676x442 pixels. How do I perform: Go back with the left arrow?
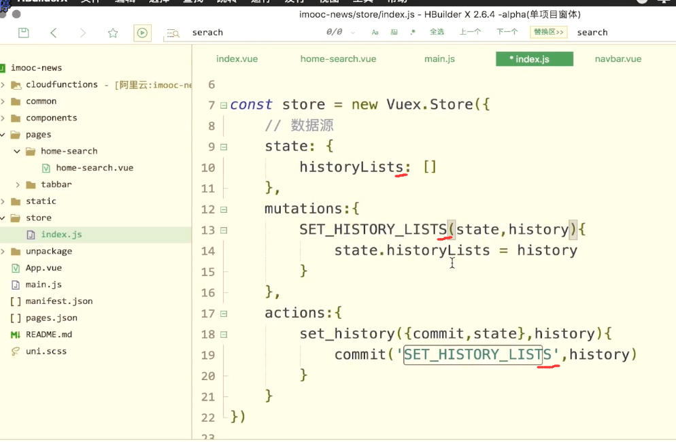54,33
